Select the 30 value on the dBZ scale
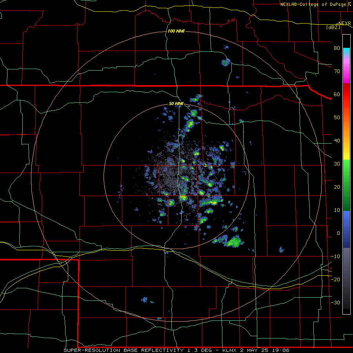 (x=337, y=164)
